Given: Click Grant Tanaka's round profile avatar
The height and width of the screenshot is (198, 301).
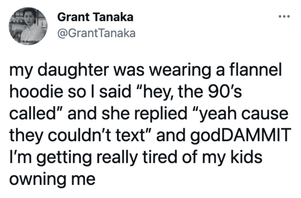Looking at the screenshot, I should click(28, 26).
